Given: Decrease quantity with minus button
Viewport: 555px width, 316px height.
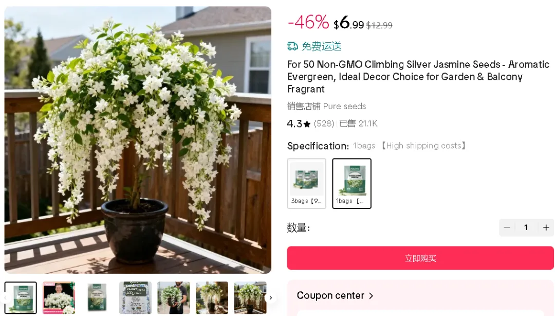Looking at the screenshot, I should pos(507,227).
